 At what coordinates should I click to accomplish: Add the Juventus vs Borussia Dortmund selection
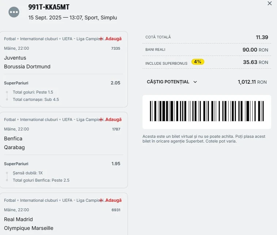click(x=111, y=39)
